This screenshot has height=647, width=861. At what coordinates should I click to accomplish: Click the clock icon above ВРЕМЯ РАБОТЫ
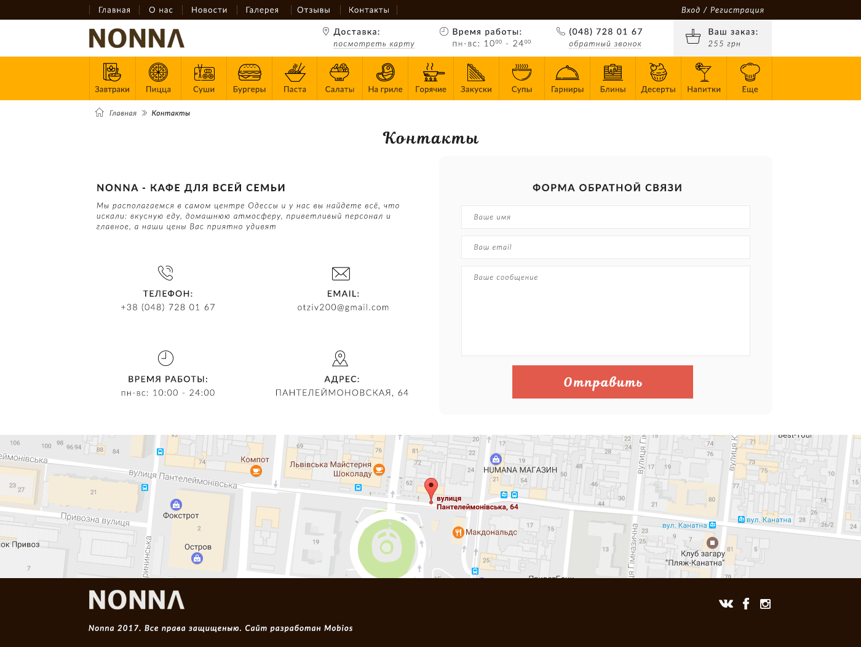point(166,358)
